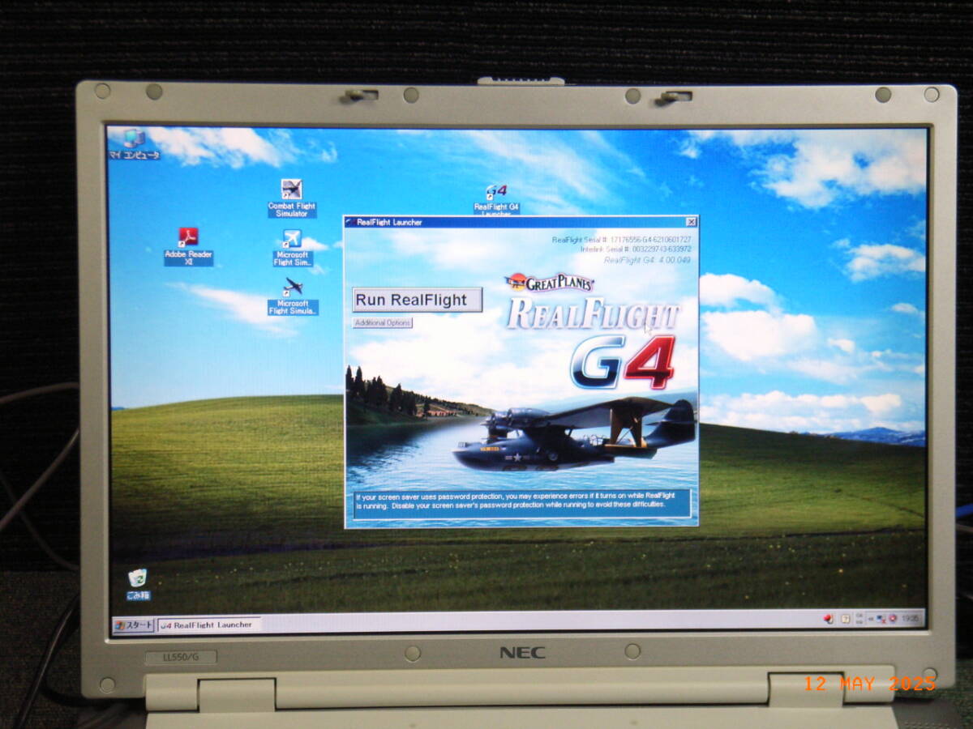Click the RealFlight Serial # text
Image resolution: width=973 pixels, height=729 pixels.
(621, 240)
